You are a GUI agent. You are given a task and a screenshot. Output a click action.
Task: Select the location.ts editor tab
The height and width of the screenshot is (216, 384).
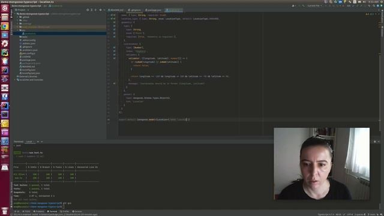(x=173, y=10)
